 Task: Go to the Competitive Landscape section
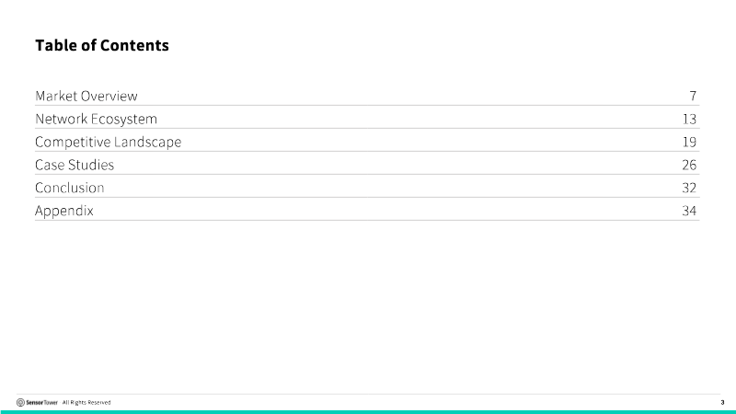(x=108, y=142)
